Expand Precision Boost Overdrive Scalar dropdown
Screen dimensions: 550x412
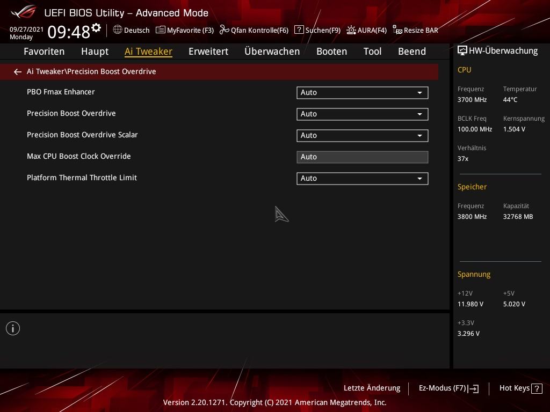point(363,136)
